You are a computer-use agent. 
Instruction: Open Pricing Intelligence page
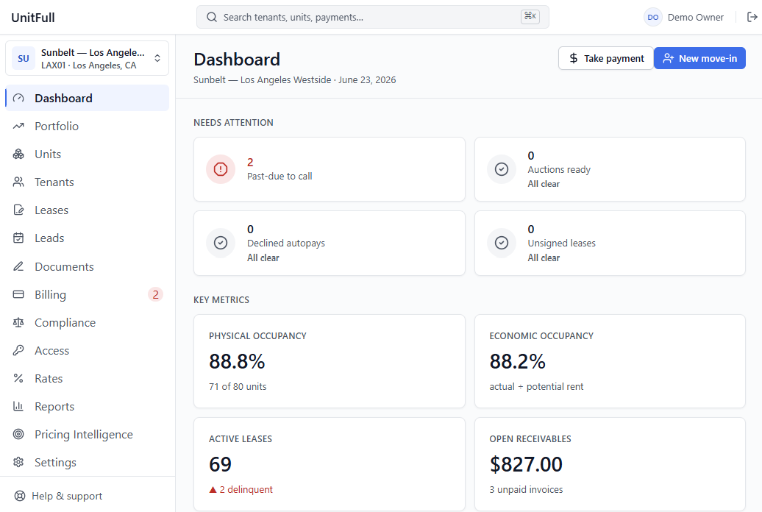[x=87, y=434]
